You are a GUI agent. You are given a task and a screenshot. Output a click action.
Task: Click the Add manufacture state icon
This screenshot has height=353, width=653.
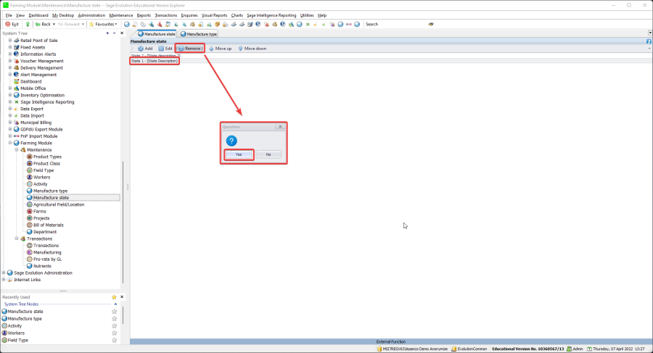(x=140, y=49)
